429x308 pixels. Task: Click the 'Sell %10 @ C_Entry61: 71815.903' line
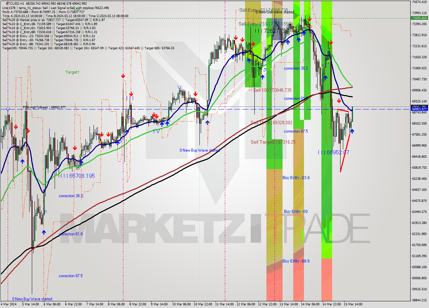pos(50,28)
